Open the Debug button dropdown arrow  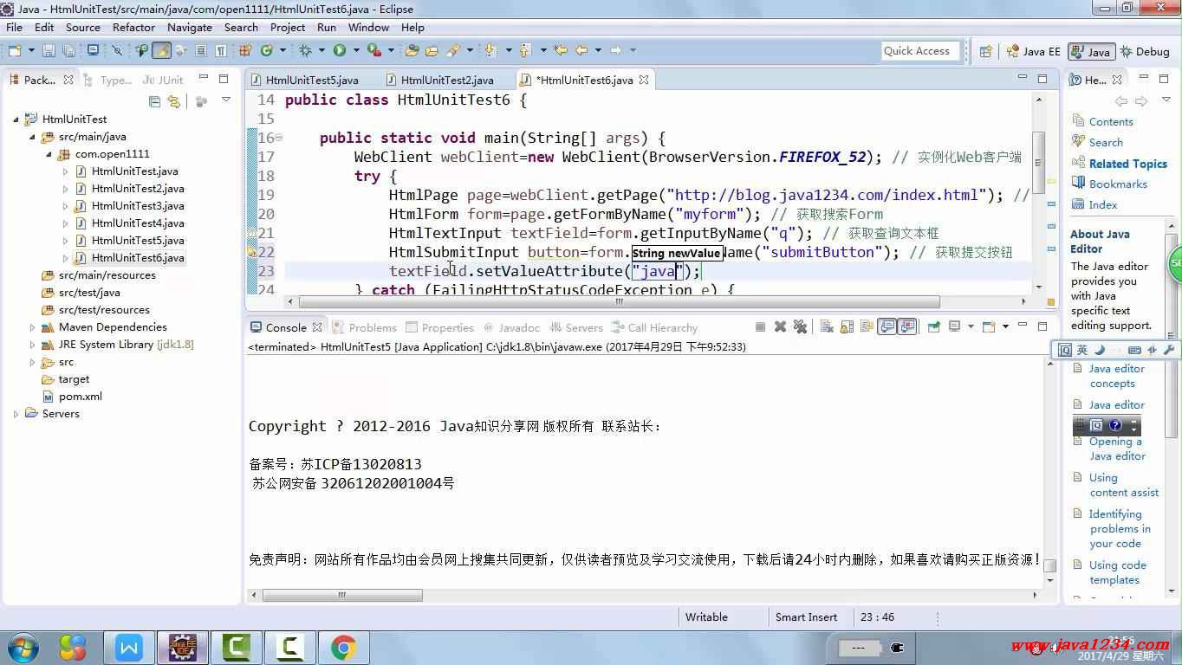[x=321, y=51]
